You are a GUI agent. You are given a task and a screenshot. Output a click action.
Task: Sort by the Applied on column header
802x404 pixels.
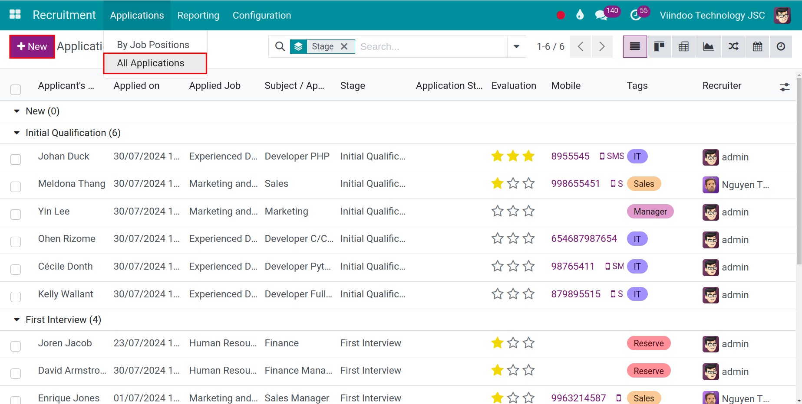[136, 86]
